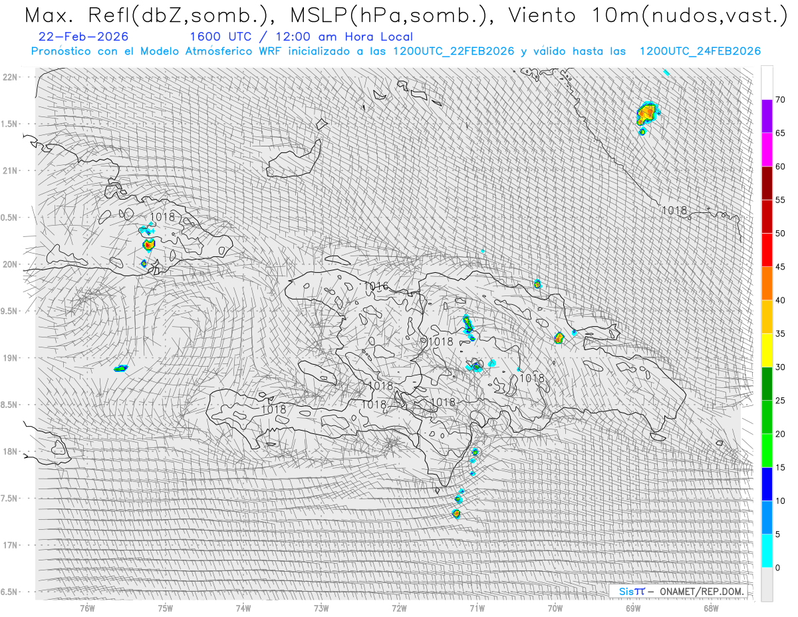Screen dimensions: 798x617
Task: Click the '1018' isobar label in northeast ocean
Action: (674, 210)
